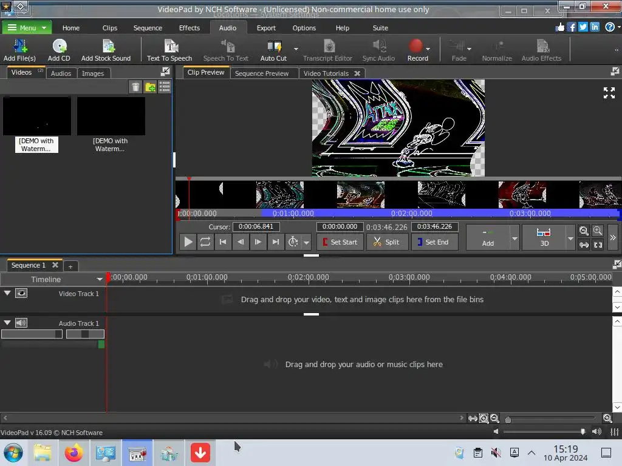Open the Export ribbon tab
This screenshot has height=466, width=622.
pos(266,28)
